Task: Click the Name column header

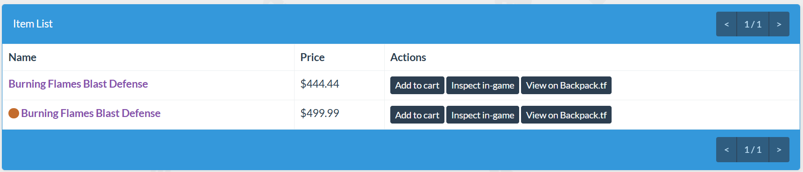Action: pos(22,57)
